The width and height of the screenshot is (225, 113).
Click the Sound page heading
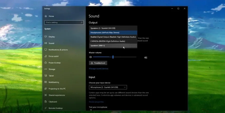point(94,16)
